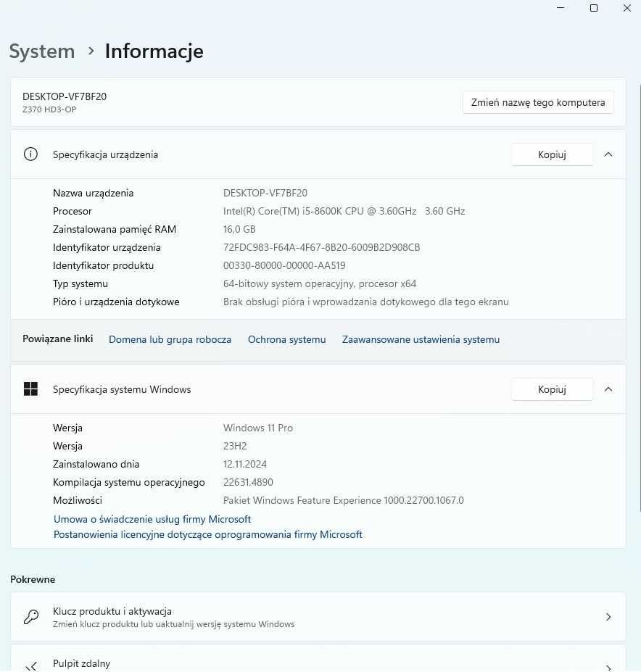
Task: Click the Z370 HD3-OP model text
Action: pos(49,109)
